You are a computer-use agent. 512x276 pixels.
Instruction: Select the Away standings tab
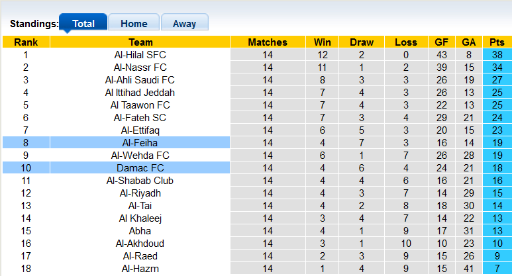[184, 23]
